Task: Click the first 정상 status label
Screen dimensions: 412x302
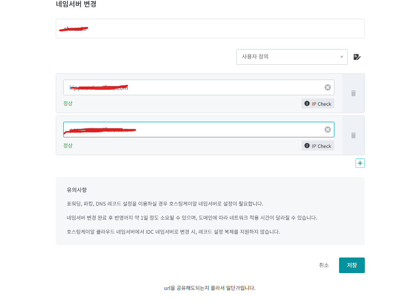Action: [68, 103]
